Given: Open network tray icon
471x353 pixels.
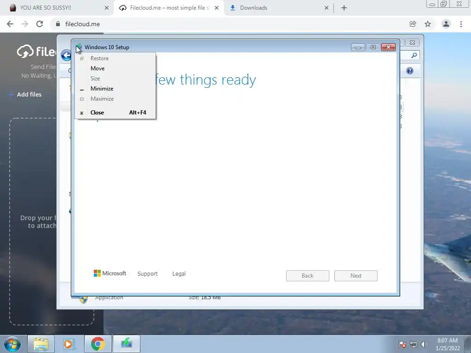Looking at the screenshot, I should click(414, 344).
